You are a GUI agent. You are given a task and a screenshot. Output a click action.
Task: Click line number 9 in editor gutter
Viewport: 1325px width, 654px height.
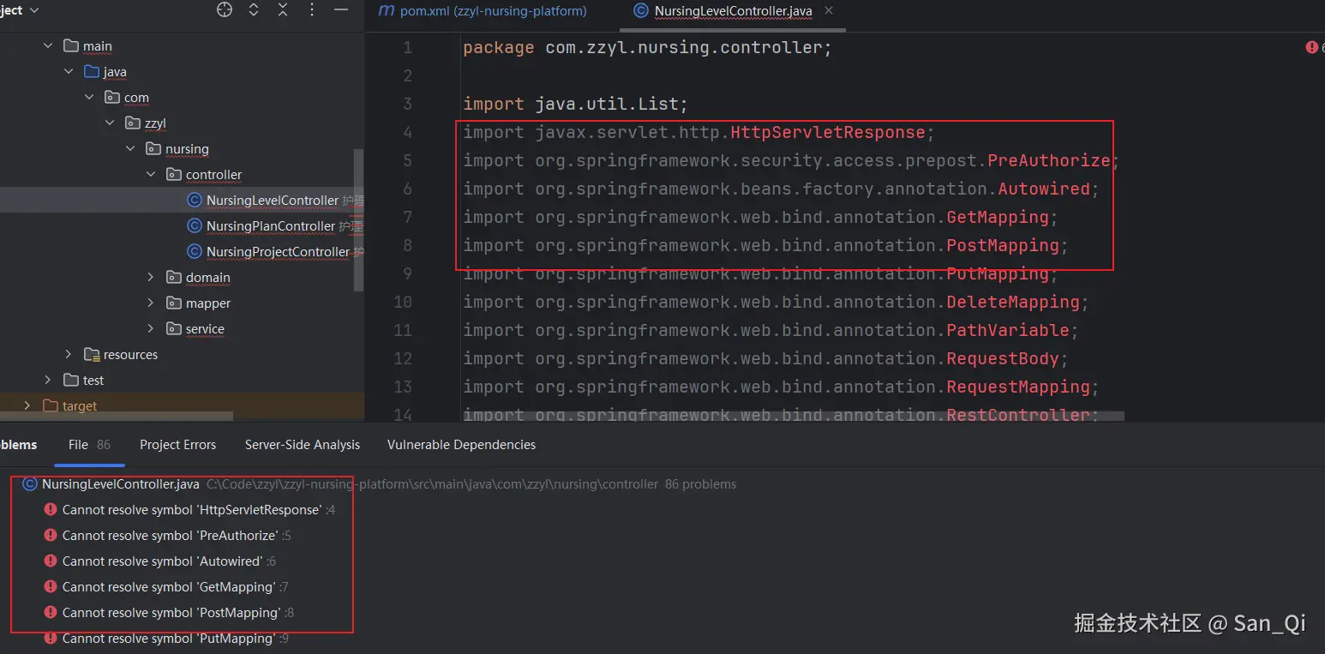point(407,273)
